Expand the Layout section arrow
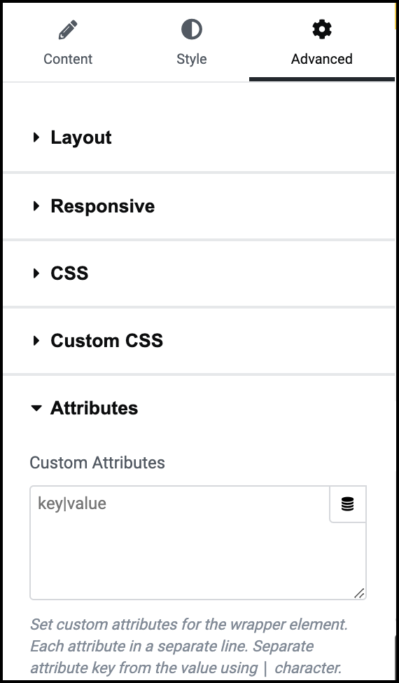The image size is (399, 683). click(36, 137)
